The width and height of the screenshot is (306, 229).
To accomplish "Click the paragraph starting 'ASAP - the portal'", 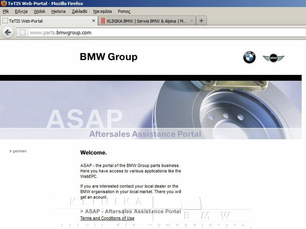I will point(131,171).
